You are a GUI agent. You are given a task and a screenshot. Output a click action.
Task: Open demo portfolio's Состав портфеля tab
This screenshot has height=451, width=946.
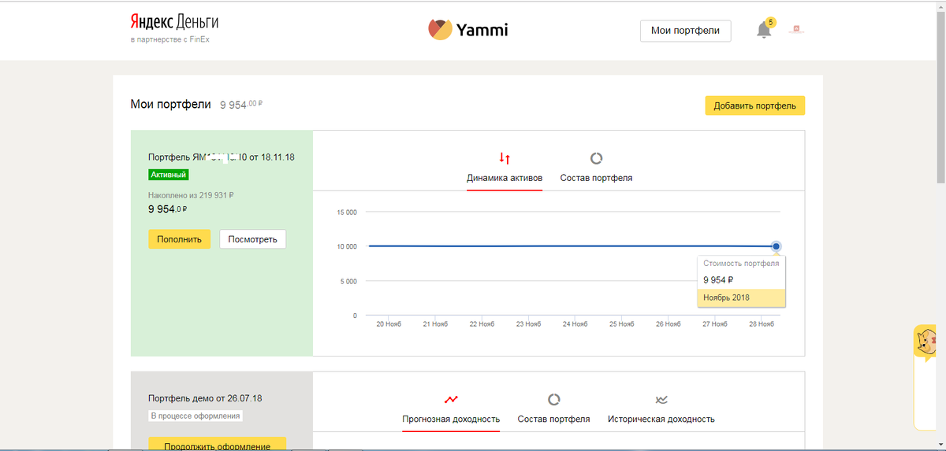(x=553, y=419)
